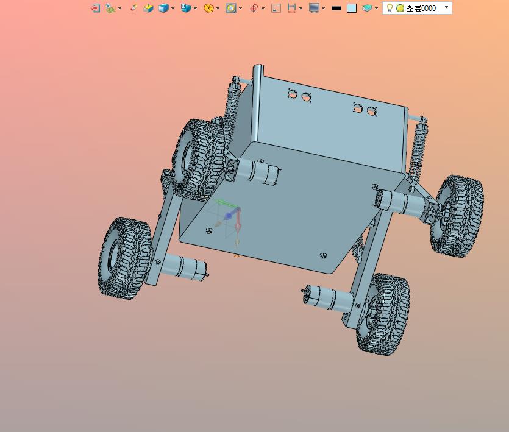Screen dimensions: 509x432
Task: Click the yellow ring zoom icon
Action: (231, 8)
